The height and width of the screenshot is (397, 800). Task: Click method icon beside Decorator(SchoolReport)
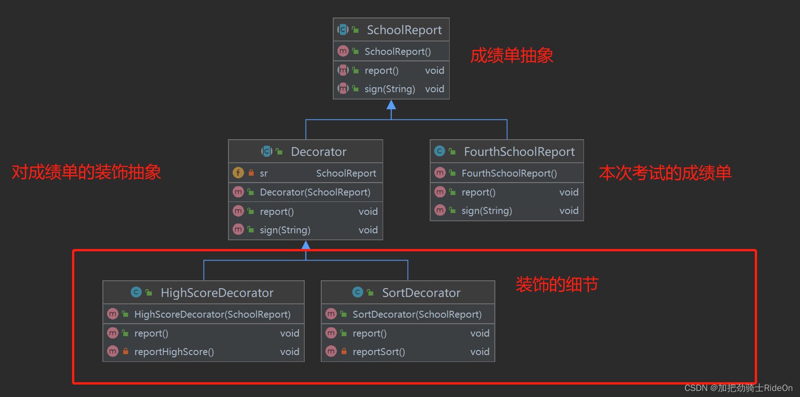click(x=238, y=192)
